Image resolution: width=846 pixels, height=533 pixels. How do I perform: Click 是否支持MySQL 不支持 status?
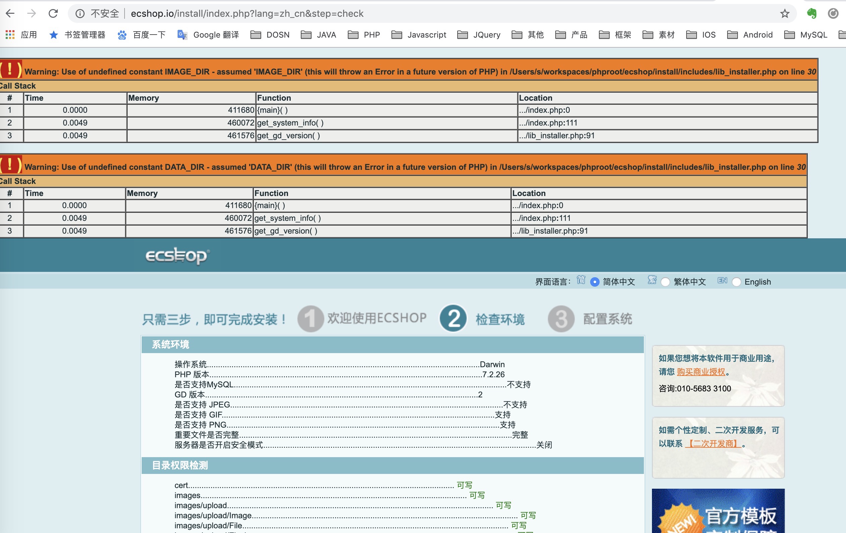point(519,384)
